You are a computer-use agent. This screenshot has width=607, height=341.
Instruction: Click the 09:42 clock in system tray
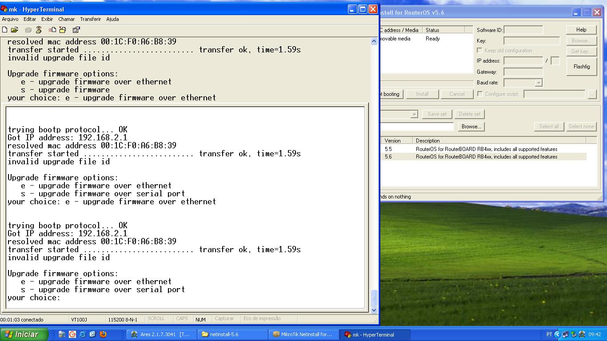coord(595,334)
